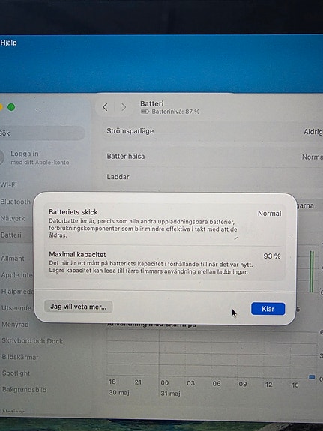Select Bluetooth in the sidebar
Image resolution: width=323 pixels, height=431 pixels.
point(16,202)
